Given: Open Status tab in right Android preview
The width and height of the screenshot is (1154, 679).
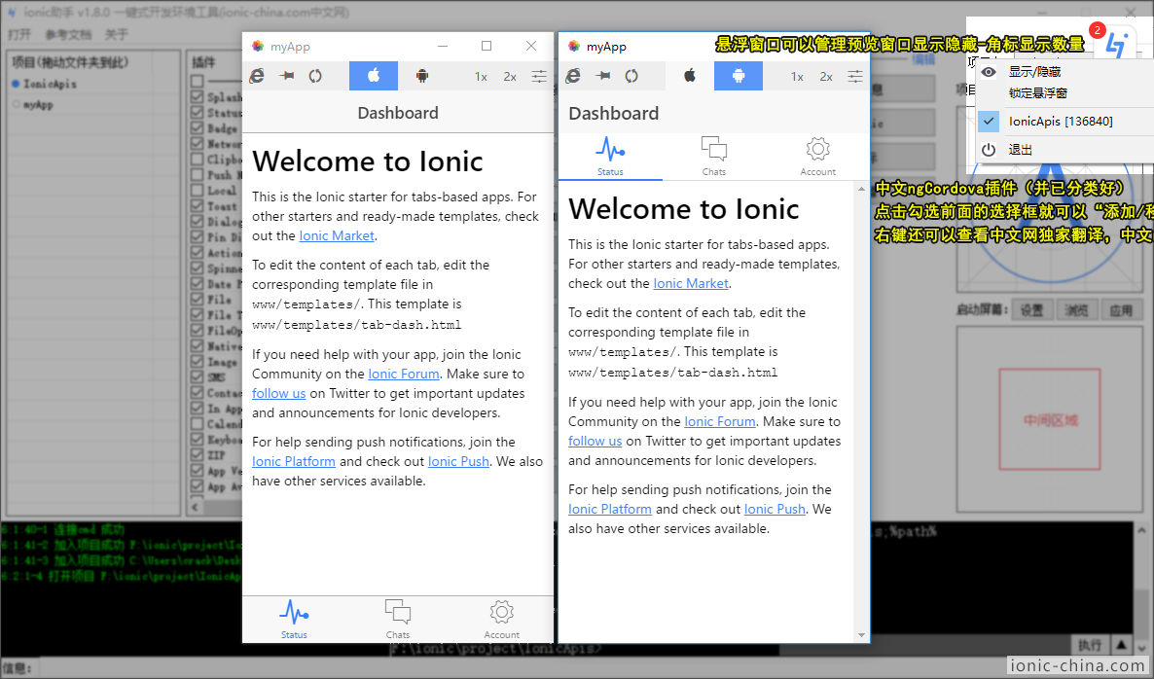Looking at the screenshot, I should [610, 157].
